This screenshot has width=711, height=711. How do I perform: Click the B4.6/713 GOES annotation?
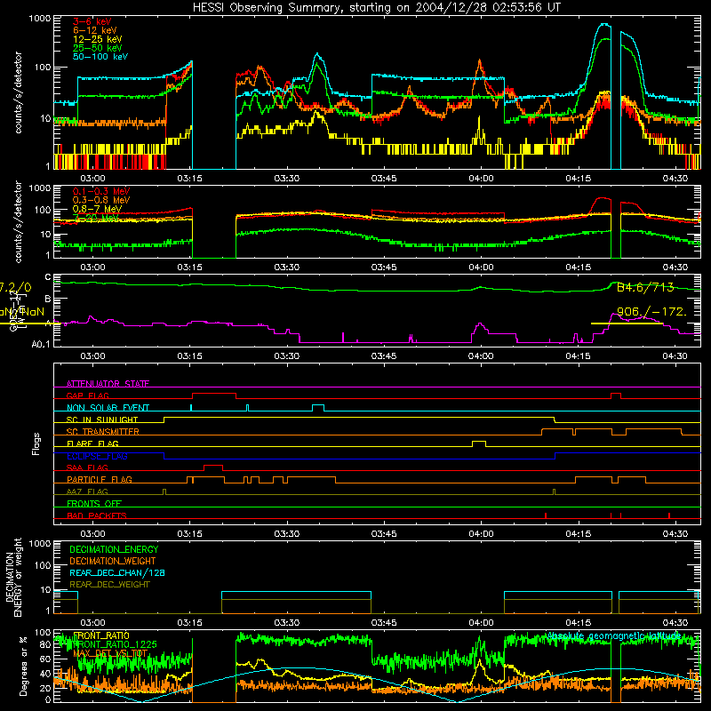tap(645, 287)
